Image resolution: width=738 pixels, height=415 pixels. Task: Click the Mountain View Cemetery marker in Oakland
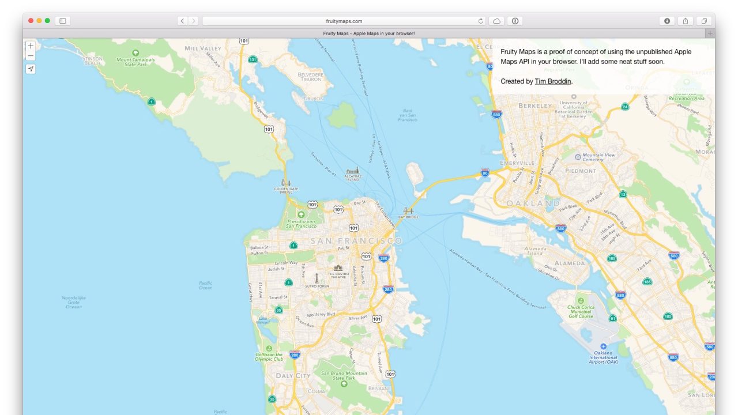coord(578,156)
